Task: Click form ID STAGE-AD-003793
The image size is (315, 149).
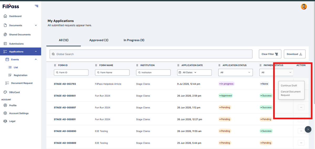Action: [x=65, y=84]
